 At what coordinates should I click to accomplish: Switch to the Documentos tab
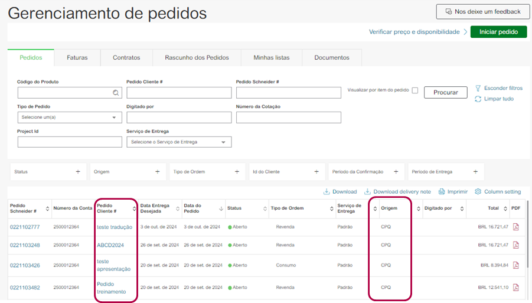click(331, 58)
